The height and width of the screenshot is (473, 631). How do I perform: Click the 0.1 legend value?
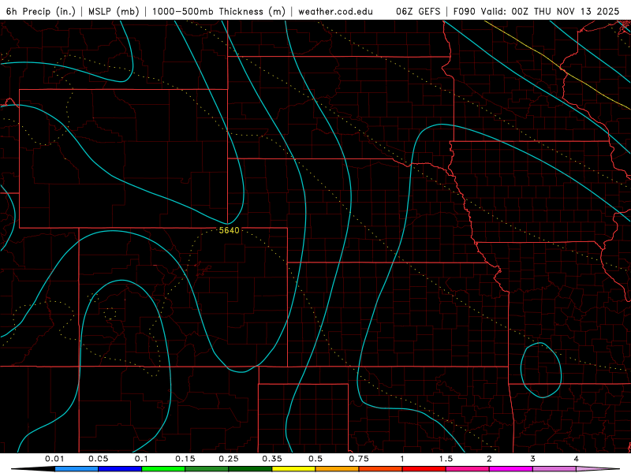tap(141, 459)
